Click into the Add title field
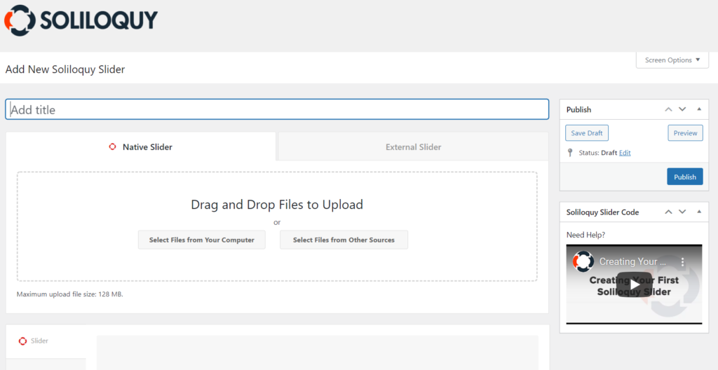 [x=277, y=109]
